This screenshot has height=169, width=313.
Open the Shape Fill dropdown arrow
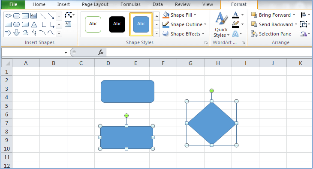(x=195, y=15)
